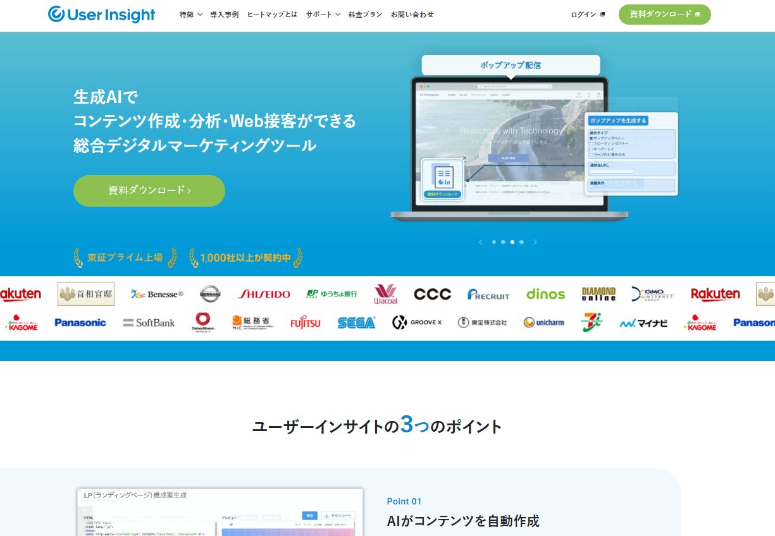
Task: Click the GMO Internet Group logo
Action: coord(653,294)
